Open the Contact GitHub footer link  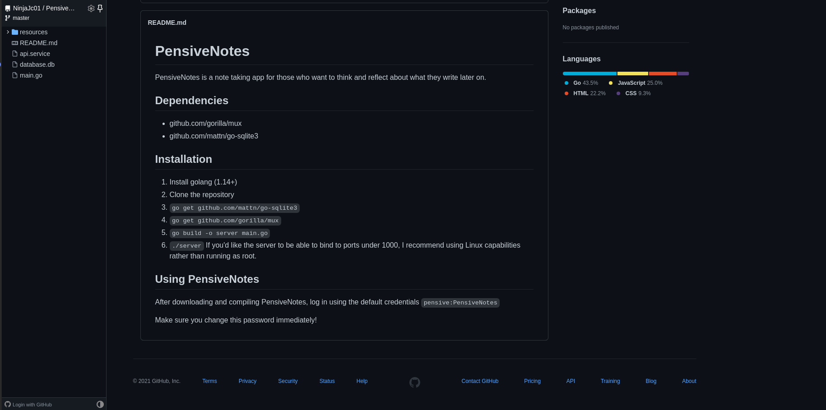click(479, 381)
